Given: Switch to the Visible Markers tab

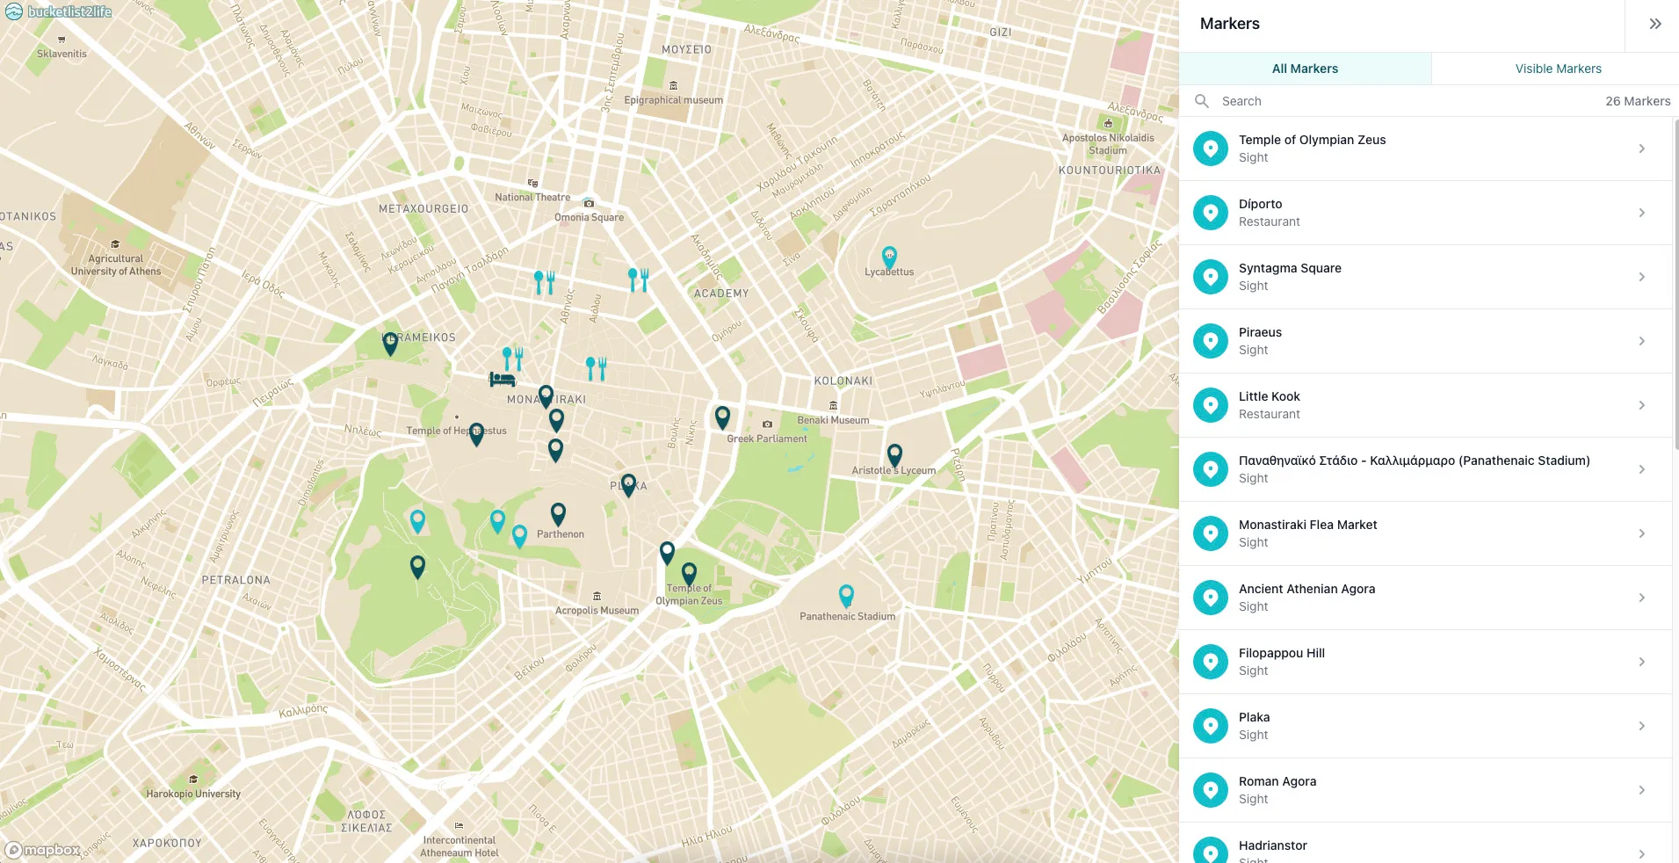Looking at the screenshot, I should point(1556,69).
